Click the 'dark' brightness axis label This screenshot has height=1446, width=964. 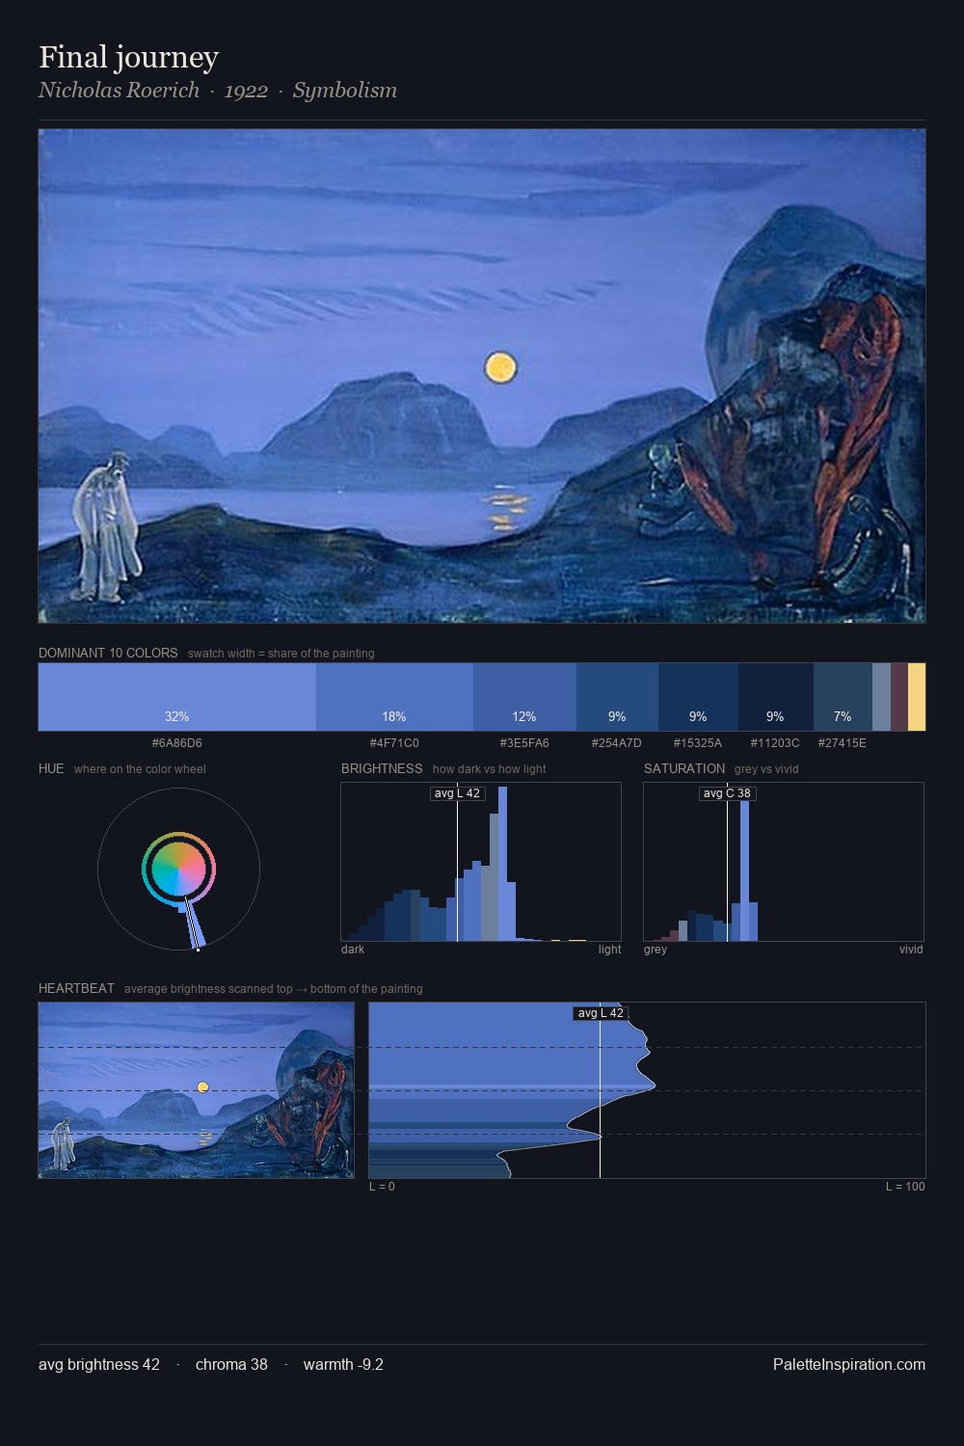(353, 950)
